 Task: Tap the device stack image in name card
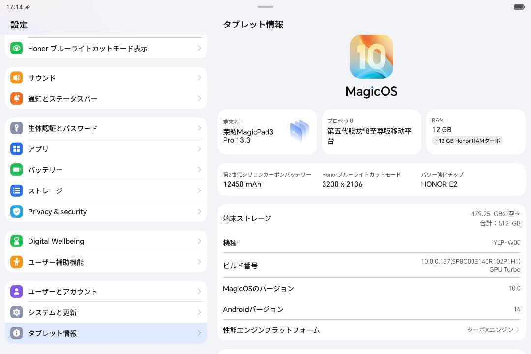(299, 131)
